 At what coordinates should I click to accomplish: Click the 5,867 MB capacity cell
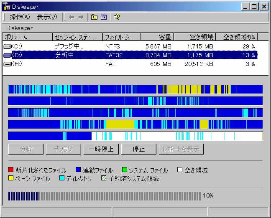pos(159,46)
